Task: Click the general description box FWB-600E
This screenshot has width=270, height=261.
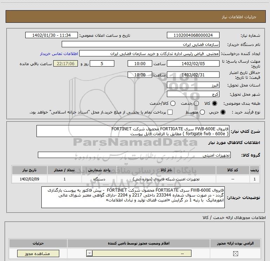Action: pyautogui.click(x=133, y=131)
